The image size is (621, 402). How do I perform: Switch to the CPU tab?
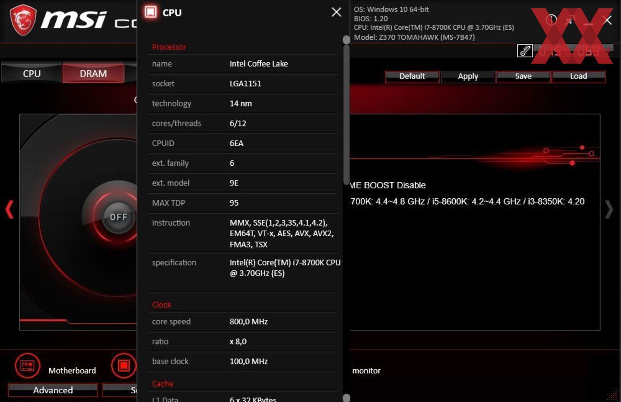(32, 74)
